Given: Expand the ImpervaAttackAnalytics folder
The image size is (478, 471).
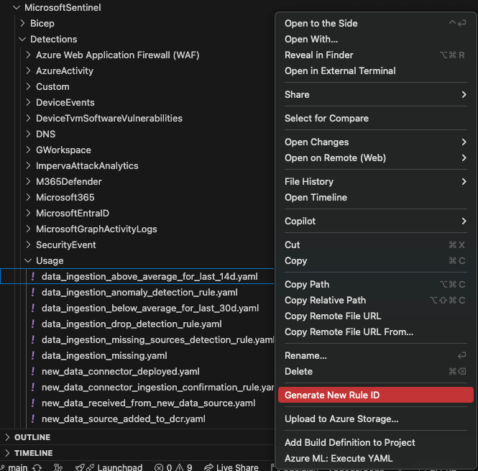Looking at the screenshot, I should click(28, 165).
